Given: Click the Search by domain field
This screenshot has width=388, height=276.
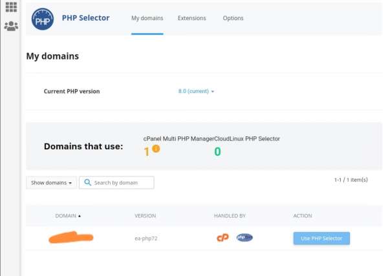Looking at the screenshot, I should tap(116, 182).
